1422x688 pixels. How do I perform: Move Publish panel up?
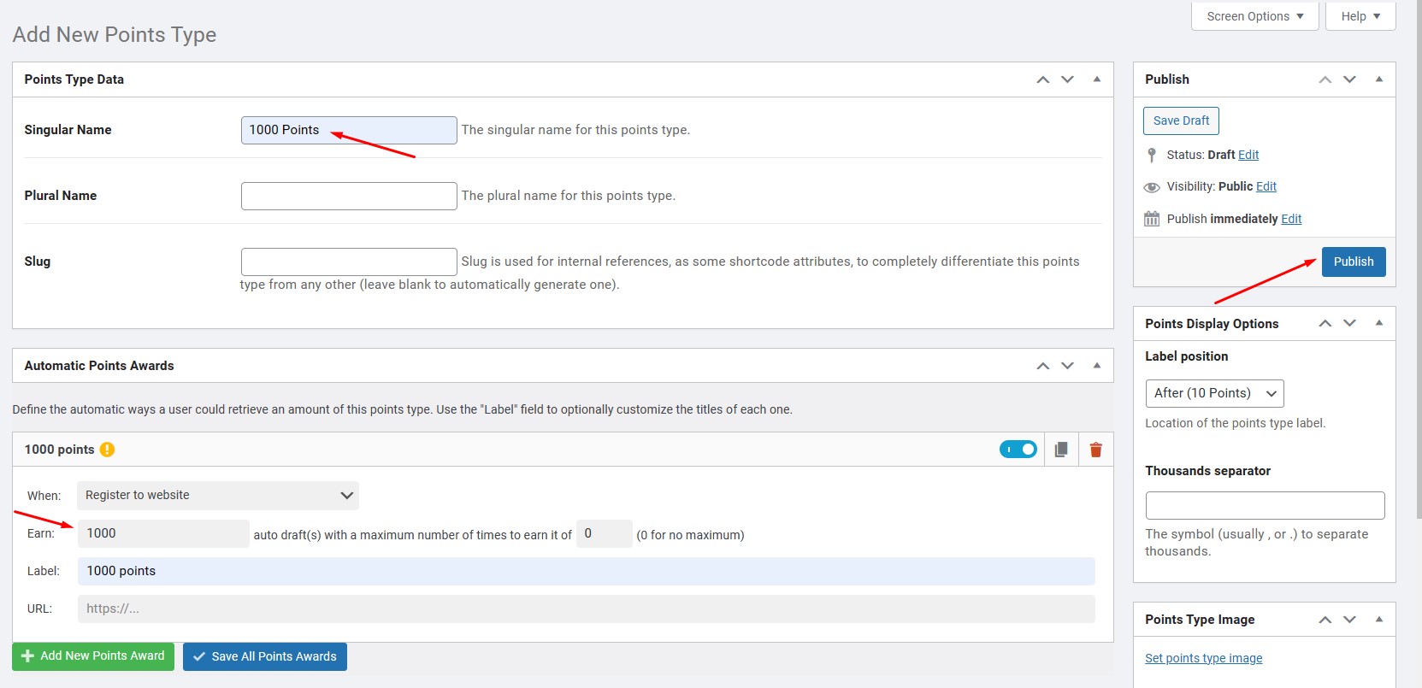(1325, 79)
